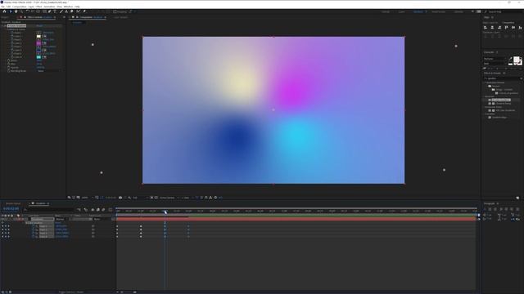The height and width of the screenshot is (294, 524).
Task: Open the Effect menu
Action: 38,7
